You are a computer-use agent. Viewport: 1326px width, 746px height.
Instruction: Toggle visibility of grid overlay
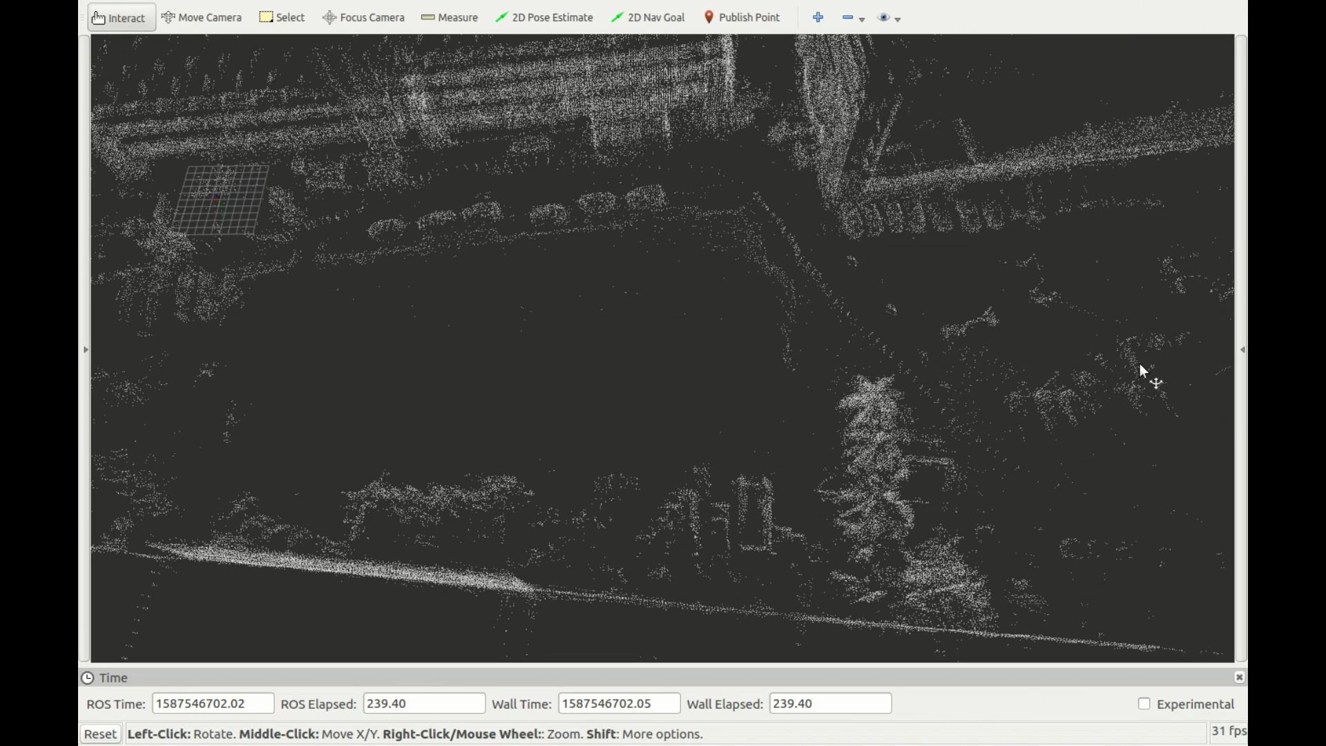pyautogui.click(x=884, y=17)
